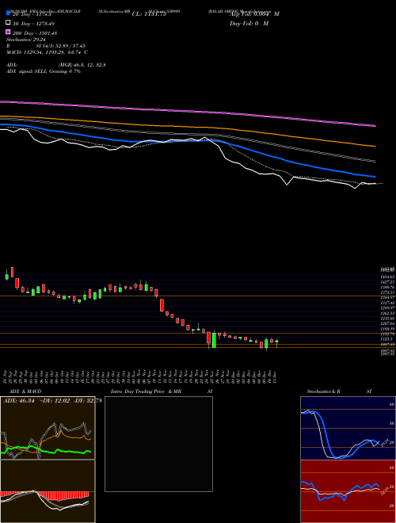Screen dimensions: 396x523
Task: Click the 'Avg Vol: 0.004 M' label
Action: [x=254, y=14]
